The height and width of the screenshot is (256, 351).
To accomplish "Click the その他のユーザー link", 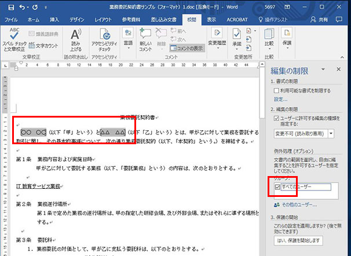I will point(299,205).
